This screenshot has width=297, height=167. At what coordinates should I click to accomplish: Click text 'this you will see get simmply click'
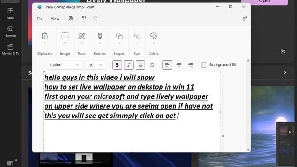click(x=99, y=116)
